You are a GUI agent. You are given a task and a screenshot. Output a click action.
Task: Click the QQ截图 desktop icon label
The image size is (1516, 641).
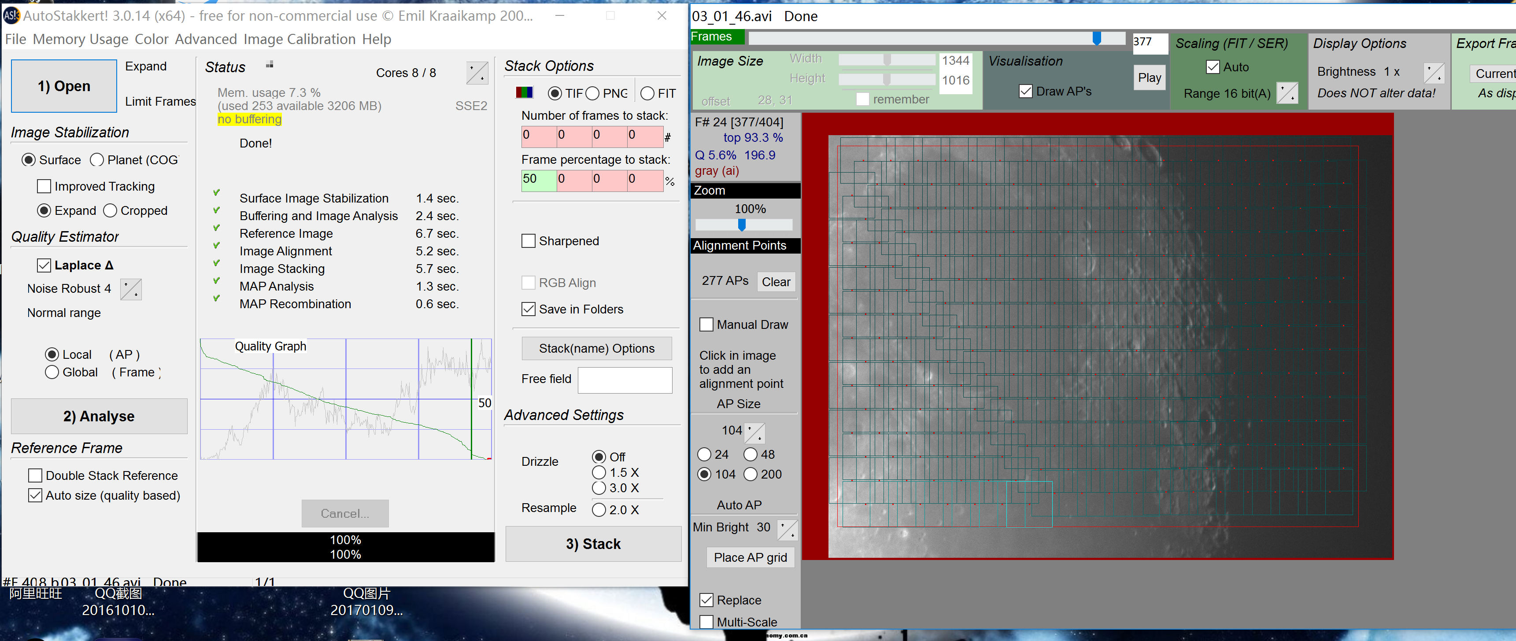click(x=118, y=602)
